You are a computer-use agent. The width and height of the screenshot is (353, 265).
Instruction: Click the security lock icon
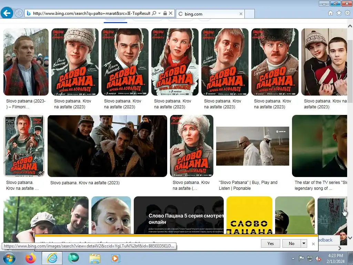[165, 13]
